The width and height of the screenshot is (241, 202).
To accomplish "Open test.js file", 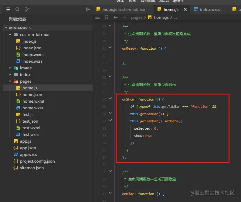I will 48,115.
